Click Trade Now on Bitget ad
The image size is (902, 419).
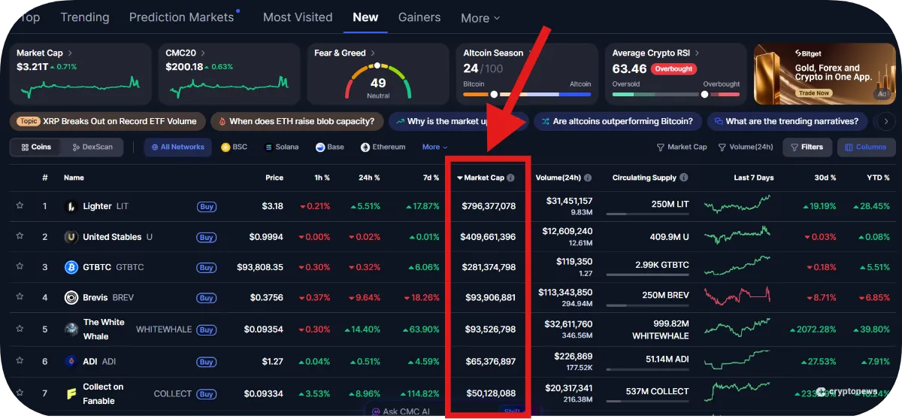coord(814,93)
